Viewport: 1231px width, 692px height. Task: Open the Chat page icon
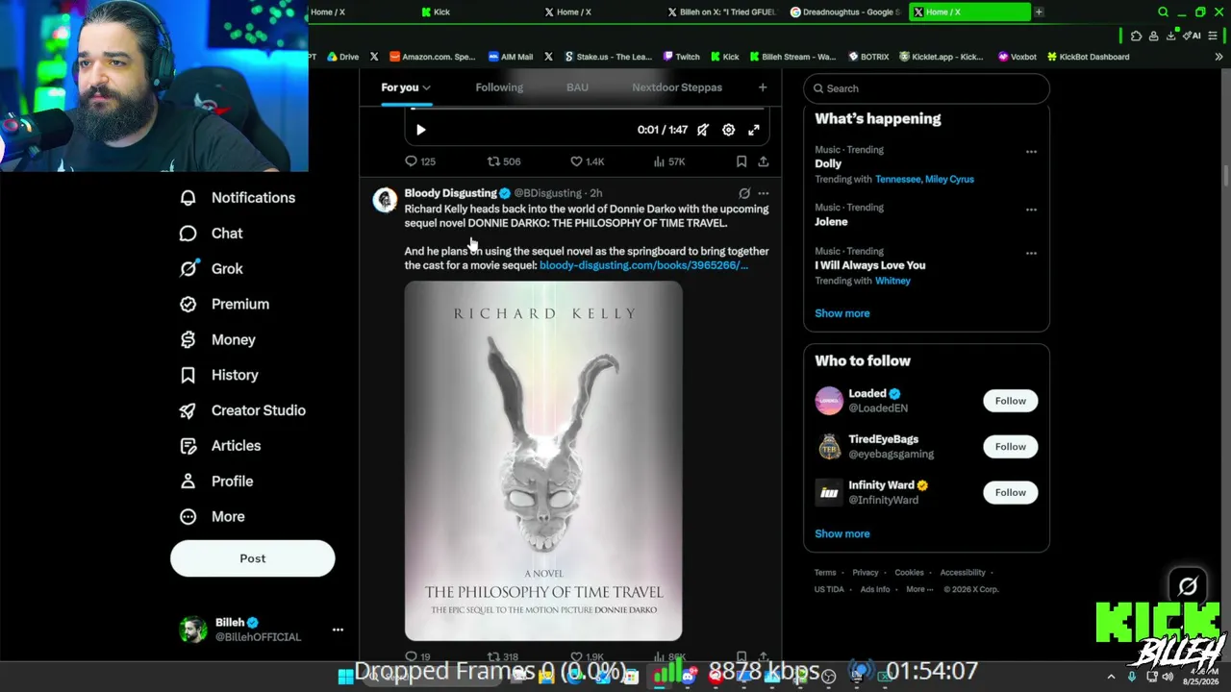coord(188,234)
